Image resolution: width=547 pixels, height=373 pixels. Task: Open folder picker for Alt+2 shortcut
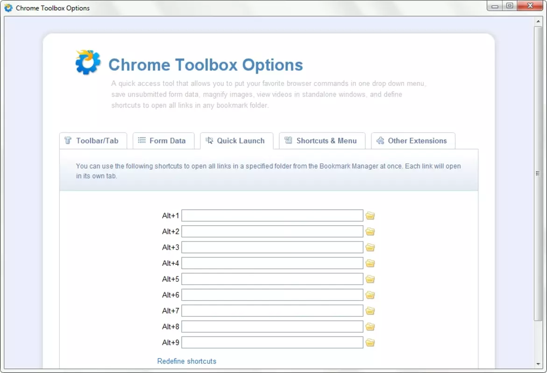click(x=370, y=232)
